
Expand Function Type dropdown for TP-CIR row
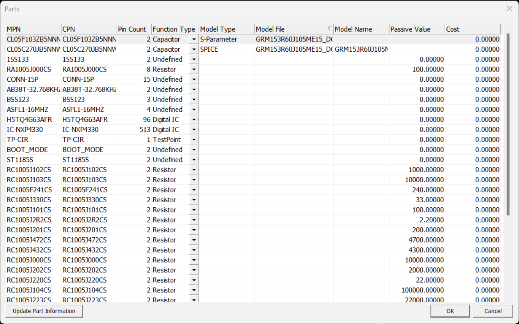[x=194, y=140]
